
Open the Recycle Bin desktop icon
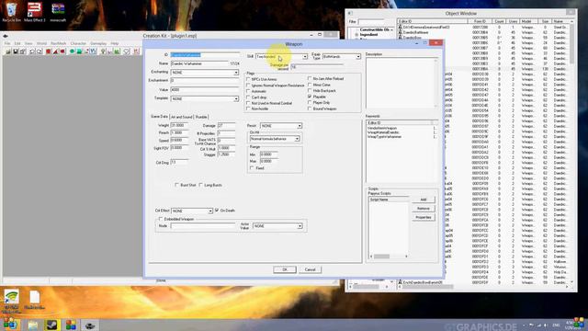[12, 12]
